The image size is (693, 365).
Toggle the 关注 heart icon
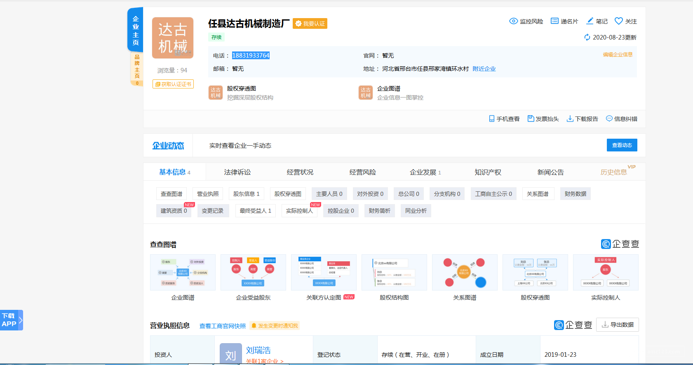(x=618, y=21)
